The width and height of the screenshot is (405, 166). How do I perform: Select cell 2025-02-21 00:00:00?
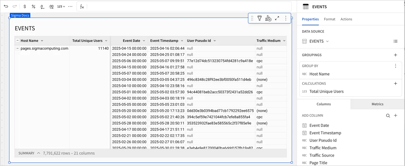(x=129, y=136)
